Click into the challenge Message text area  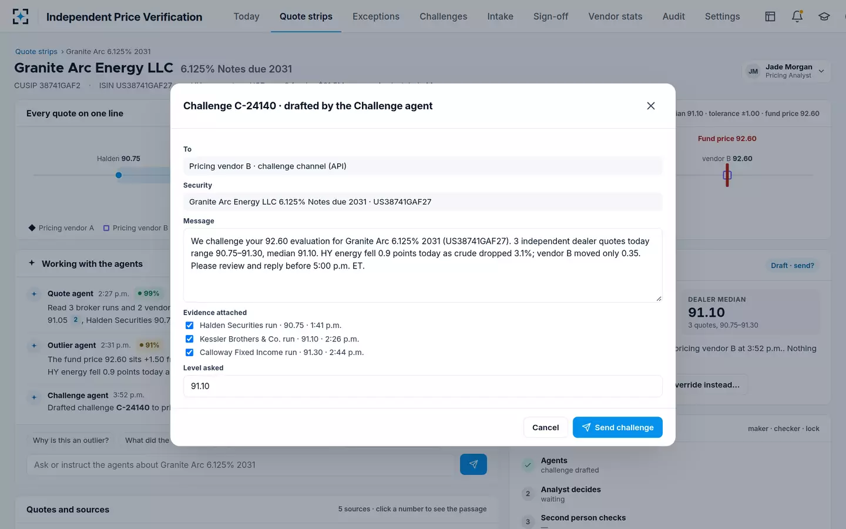click(x=423, y=265)
